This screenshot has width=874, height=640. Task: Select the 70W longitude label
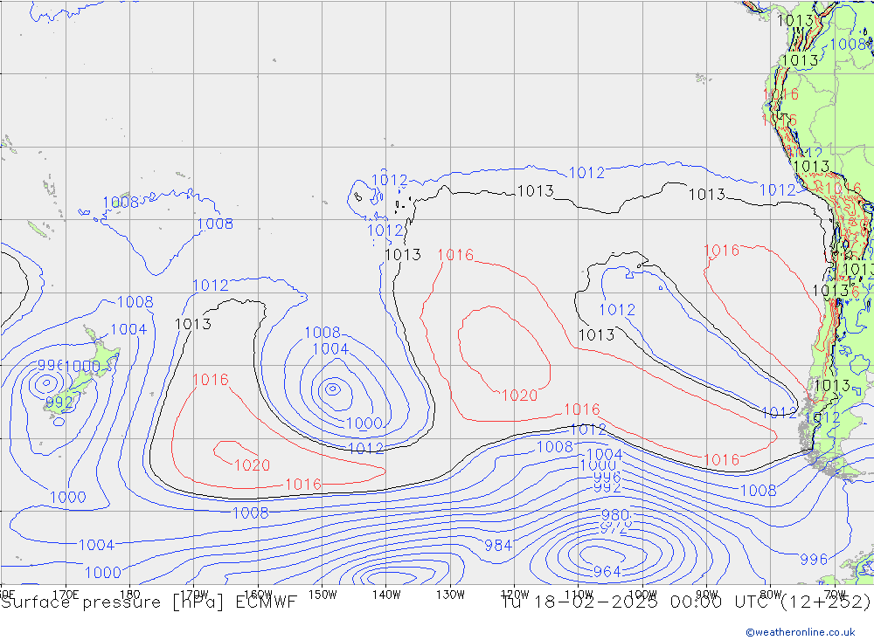point(835,595)
